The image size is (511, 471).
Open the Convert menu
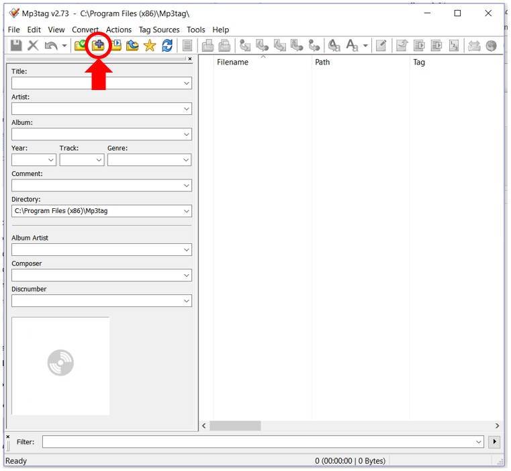(85, 30)
